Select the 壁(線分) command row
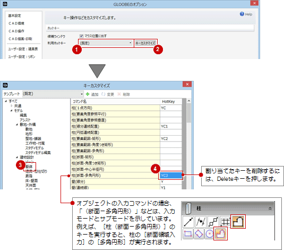This screenshot has width=284, height=250. pyautogui.click(x=115, y=181)
